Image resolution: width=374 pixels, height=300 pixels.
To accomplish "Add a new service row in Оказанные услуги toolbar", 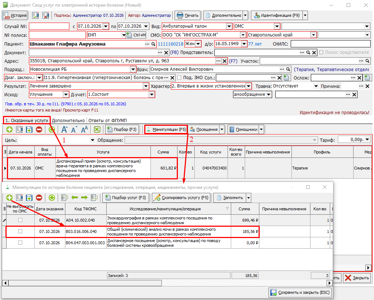I will pyautogui.click(x=9, y=129).
